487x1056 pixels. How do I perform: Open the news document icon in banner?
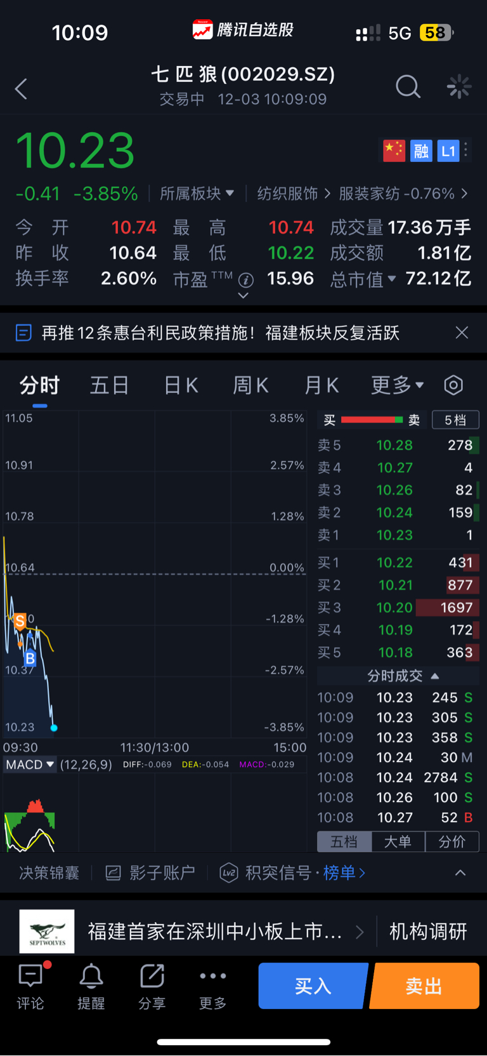(23, 333)
